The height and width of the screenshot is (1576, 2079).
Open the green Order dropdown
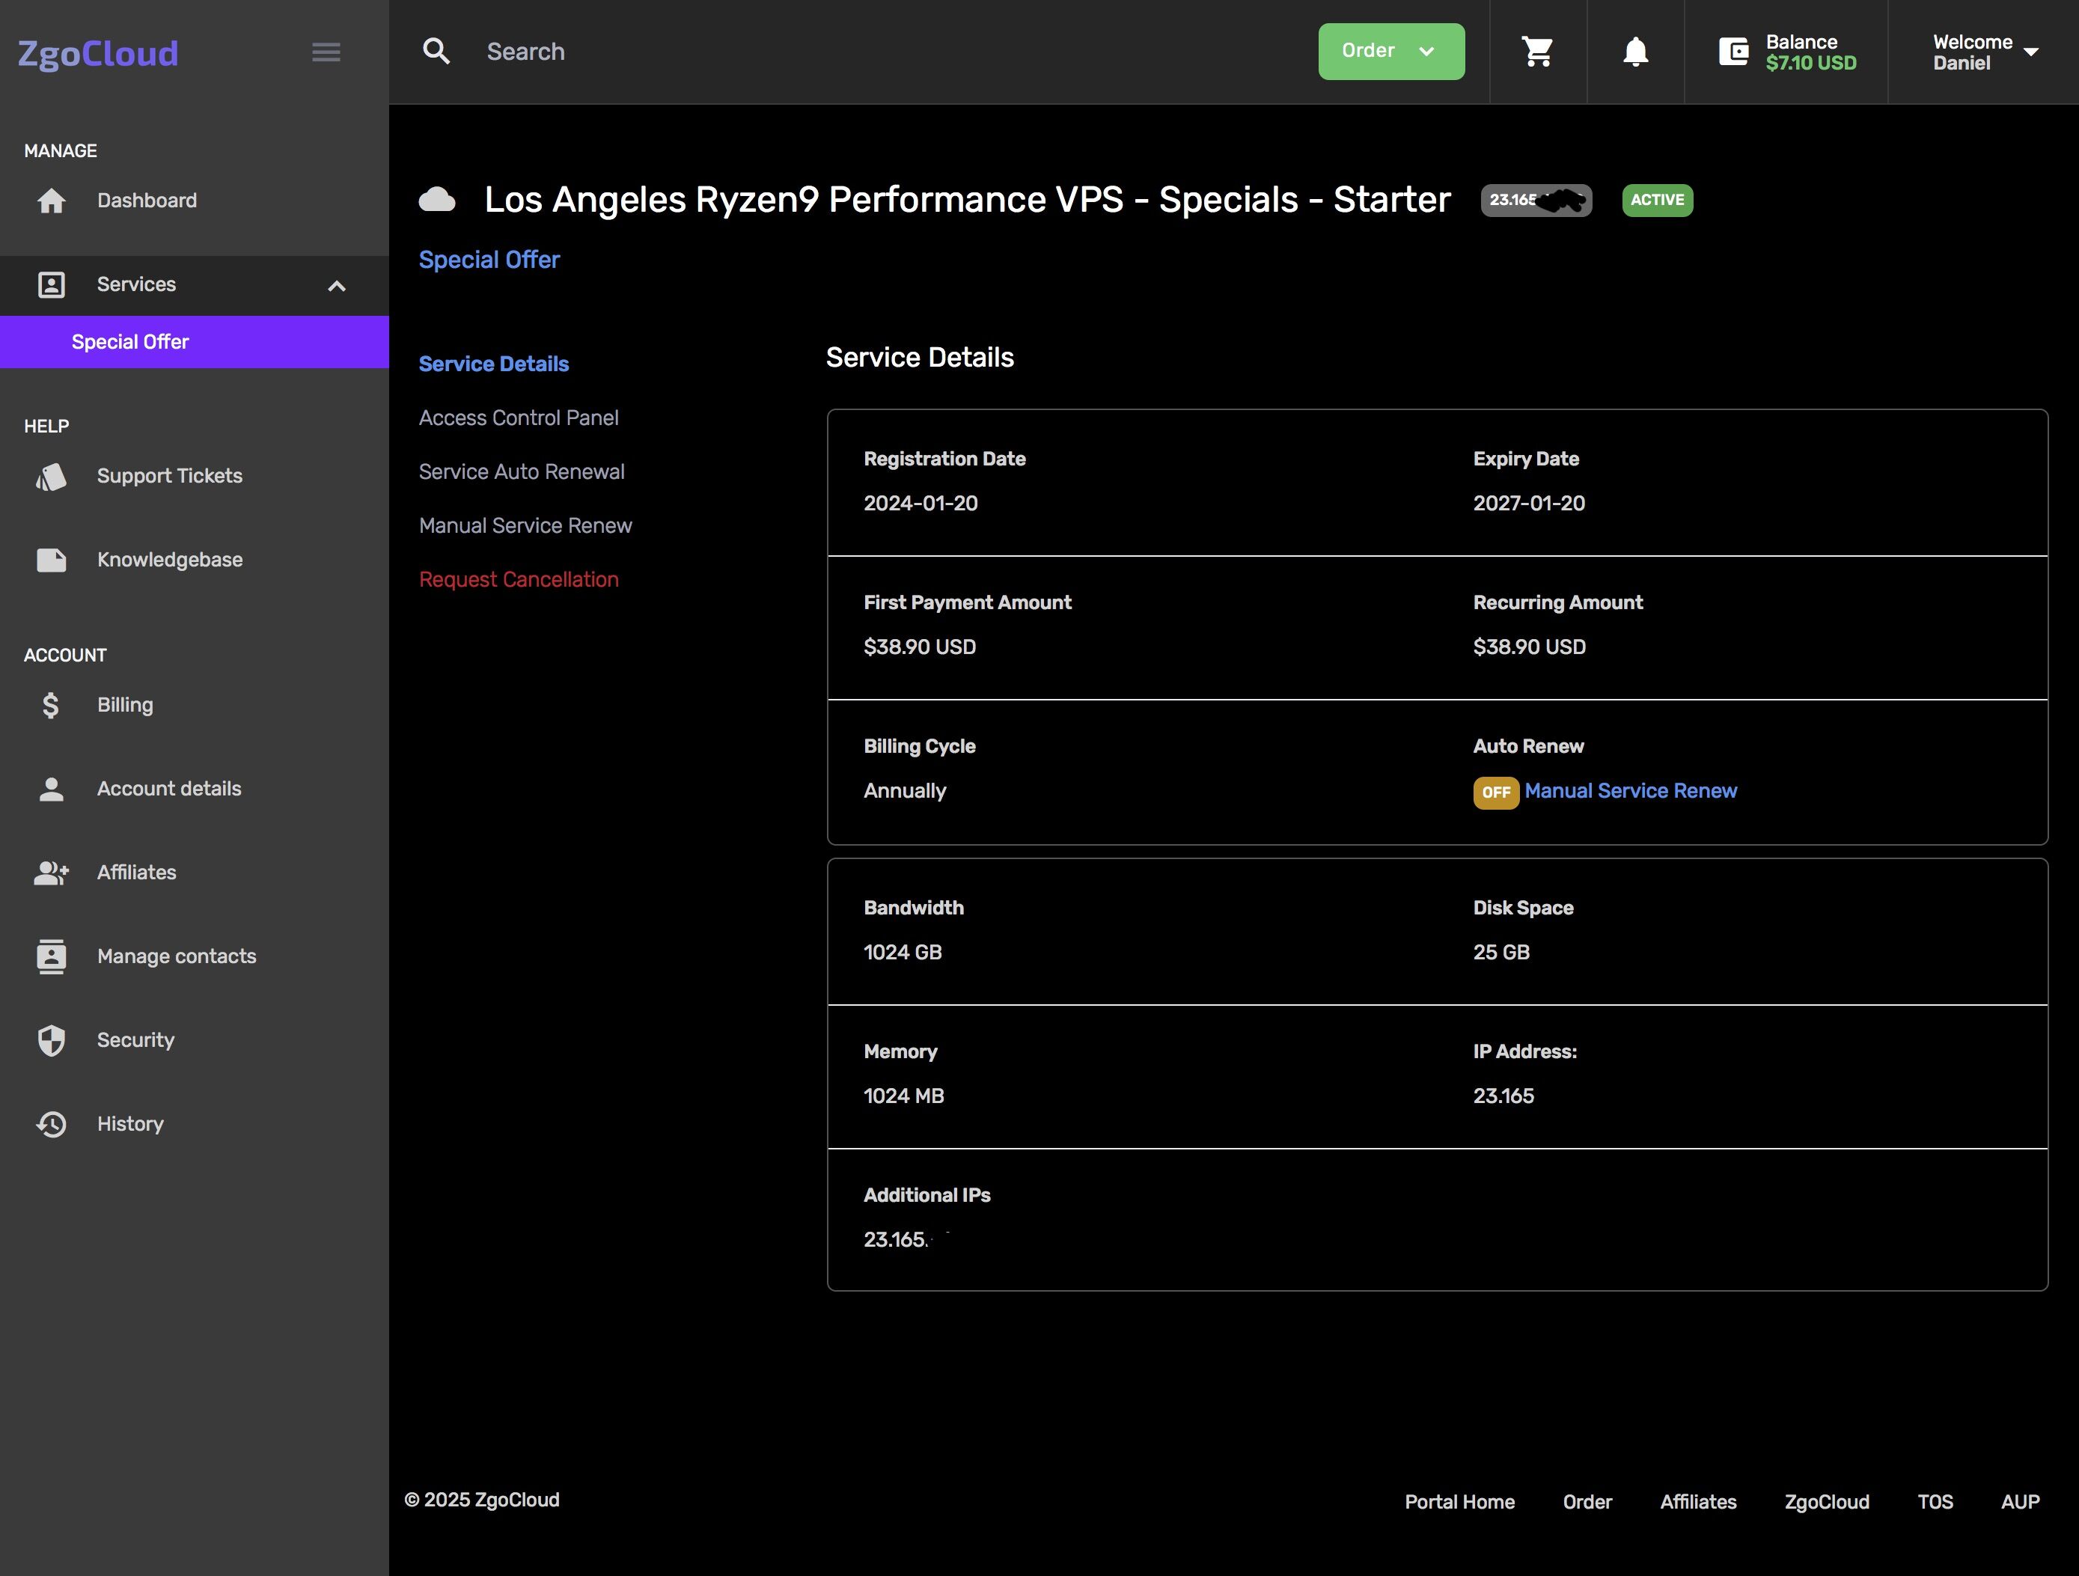(x=1390, y=52)
